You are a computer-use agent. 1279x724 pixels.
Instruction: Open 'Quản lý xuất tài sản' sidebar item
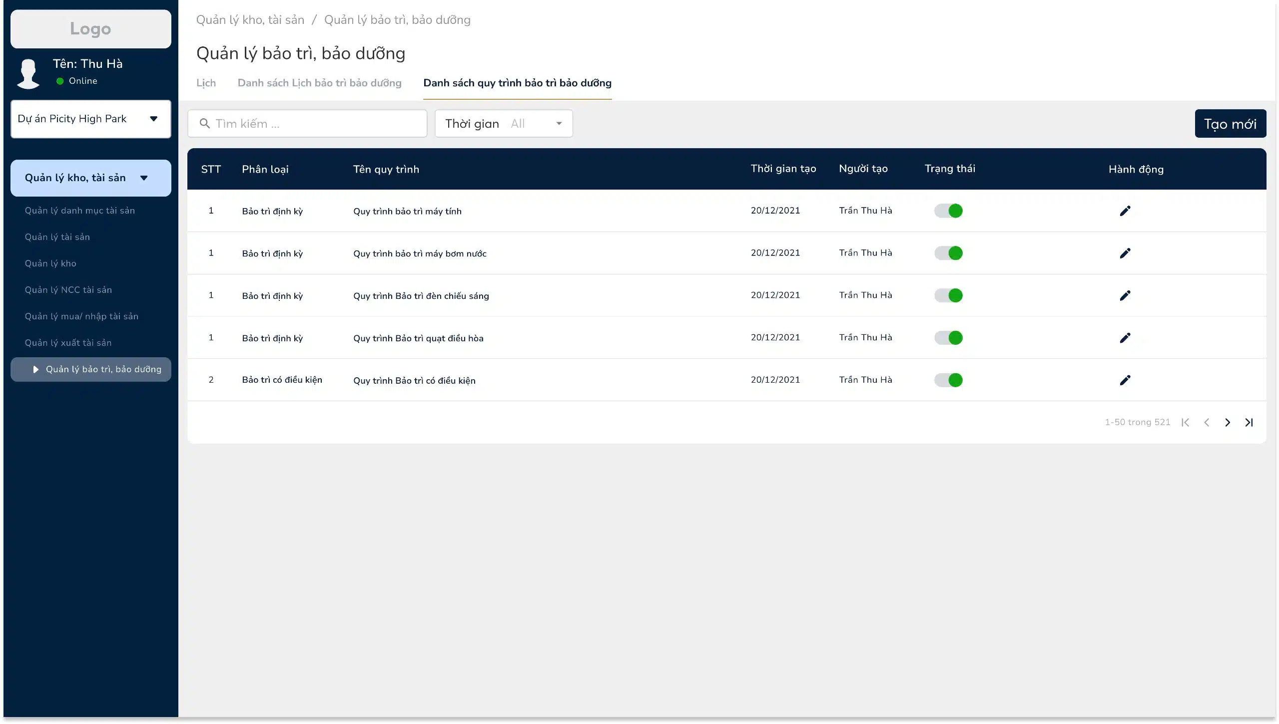tap(68, 343)
